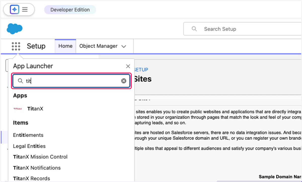
Task: Open TitanX Notifications item
Action: coord(37,168)
